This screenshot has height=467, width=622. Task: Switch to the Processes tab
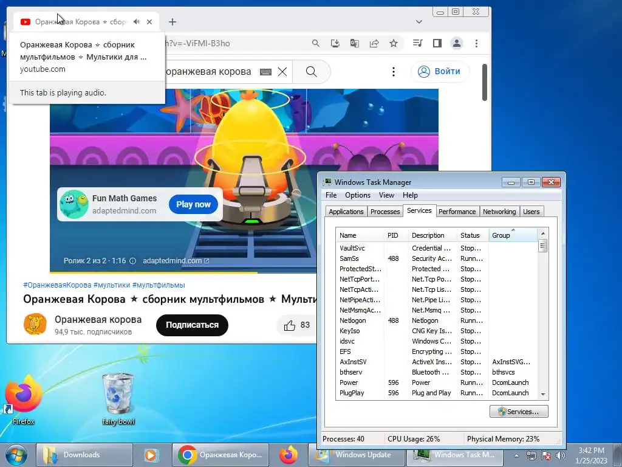pyautogui.click(x=384, y=212)
